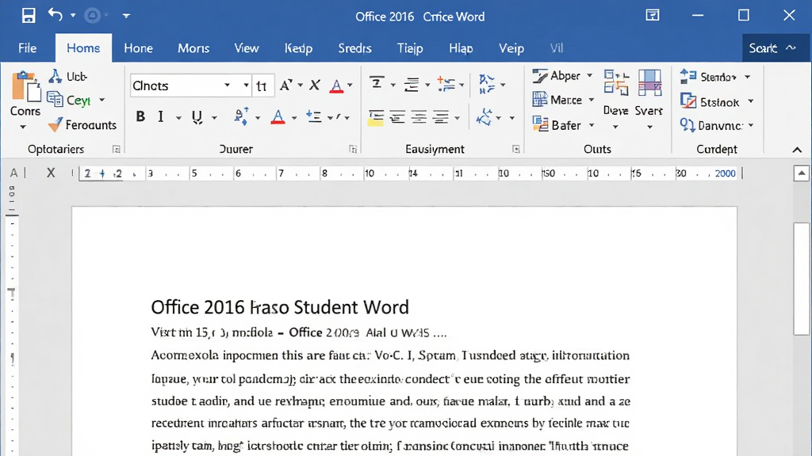Open the font size dropdown arrow
Image resolution: width=812 pixels, height=456 pixels.
coord(246,85)
